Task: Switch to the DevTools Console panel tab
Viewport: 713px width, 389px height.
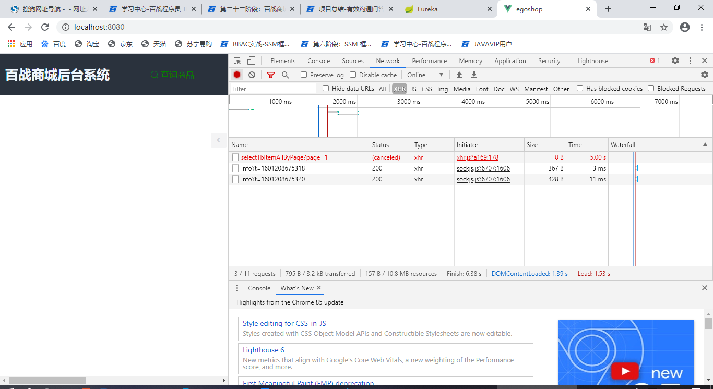Action: [318, 60]
